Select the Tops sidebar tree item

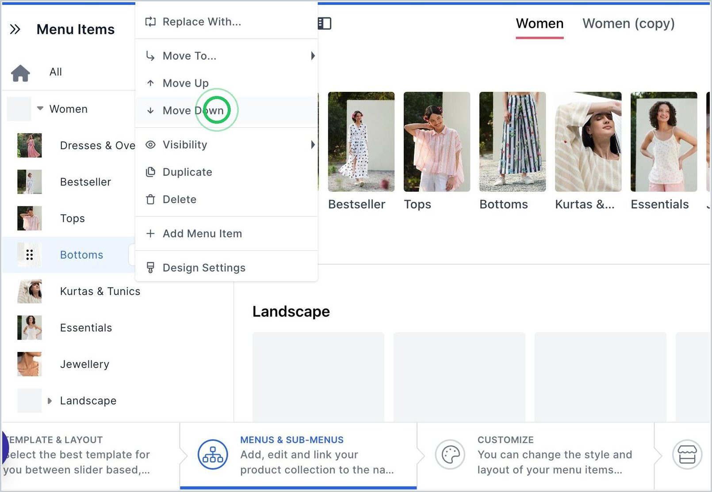pos(72,219)
